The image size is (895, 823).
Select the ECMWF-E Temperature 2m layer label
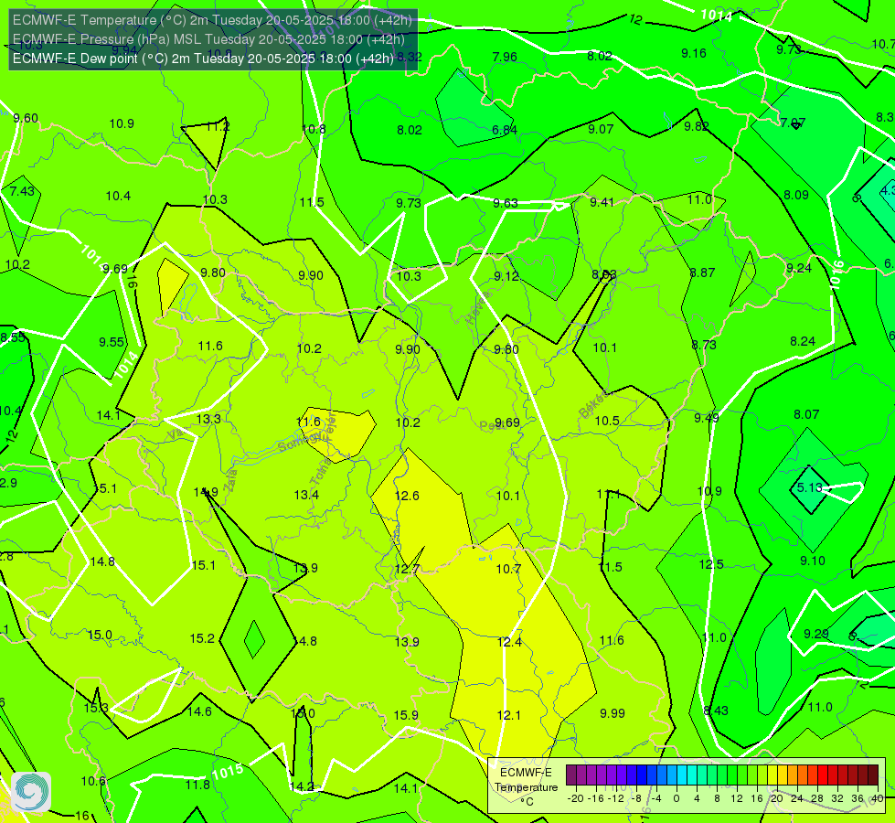(212, 20)
